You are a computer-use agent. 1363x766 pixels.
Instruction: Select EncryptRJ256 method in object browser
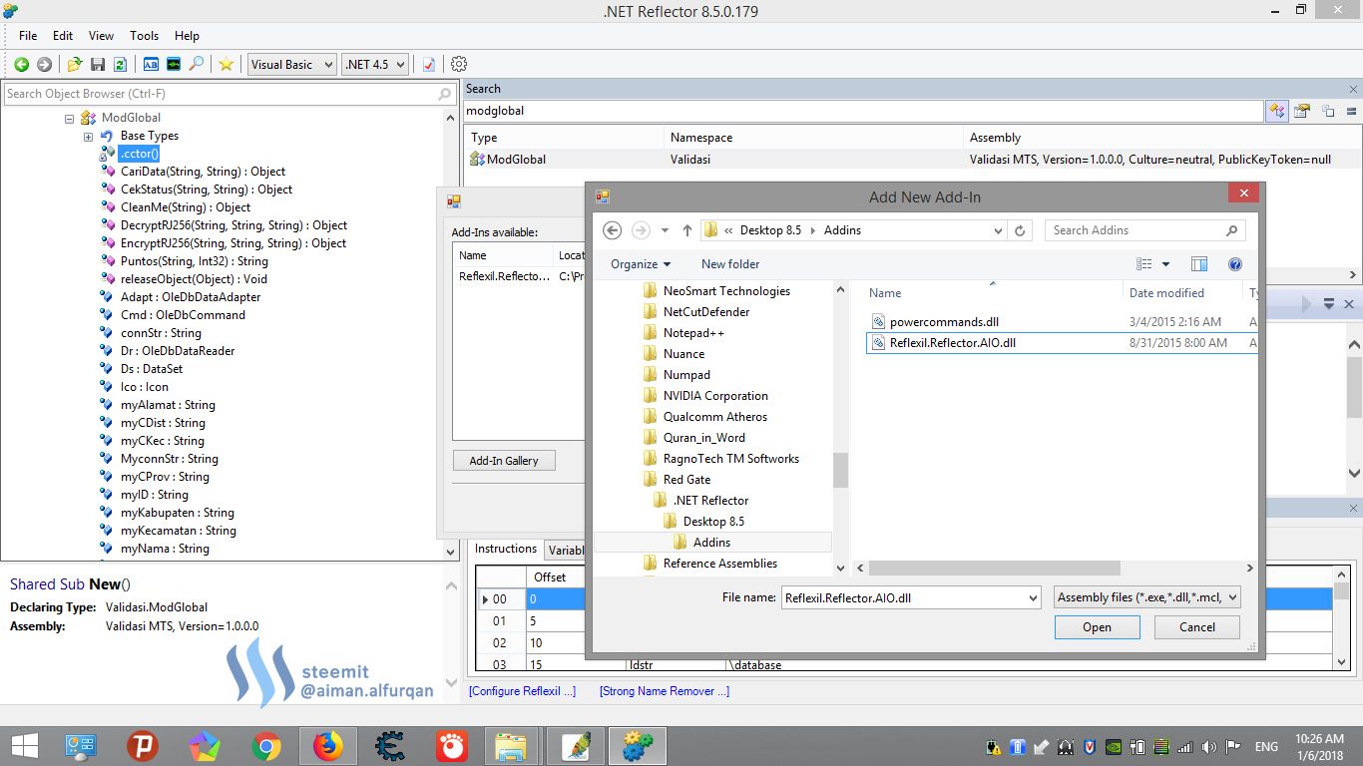click(233, 243)
